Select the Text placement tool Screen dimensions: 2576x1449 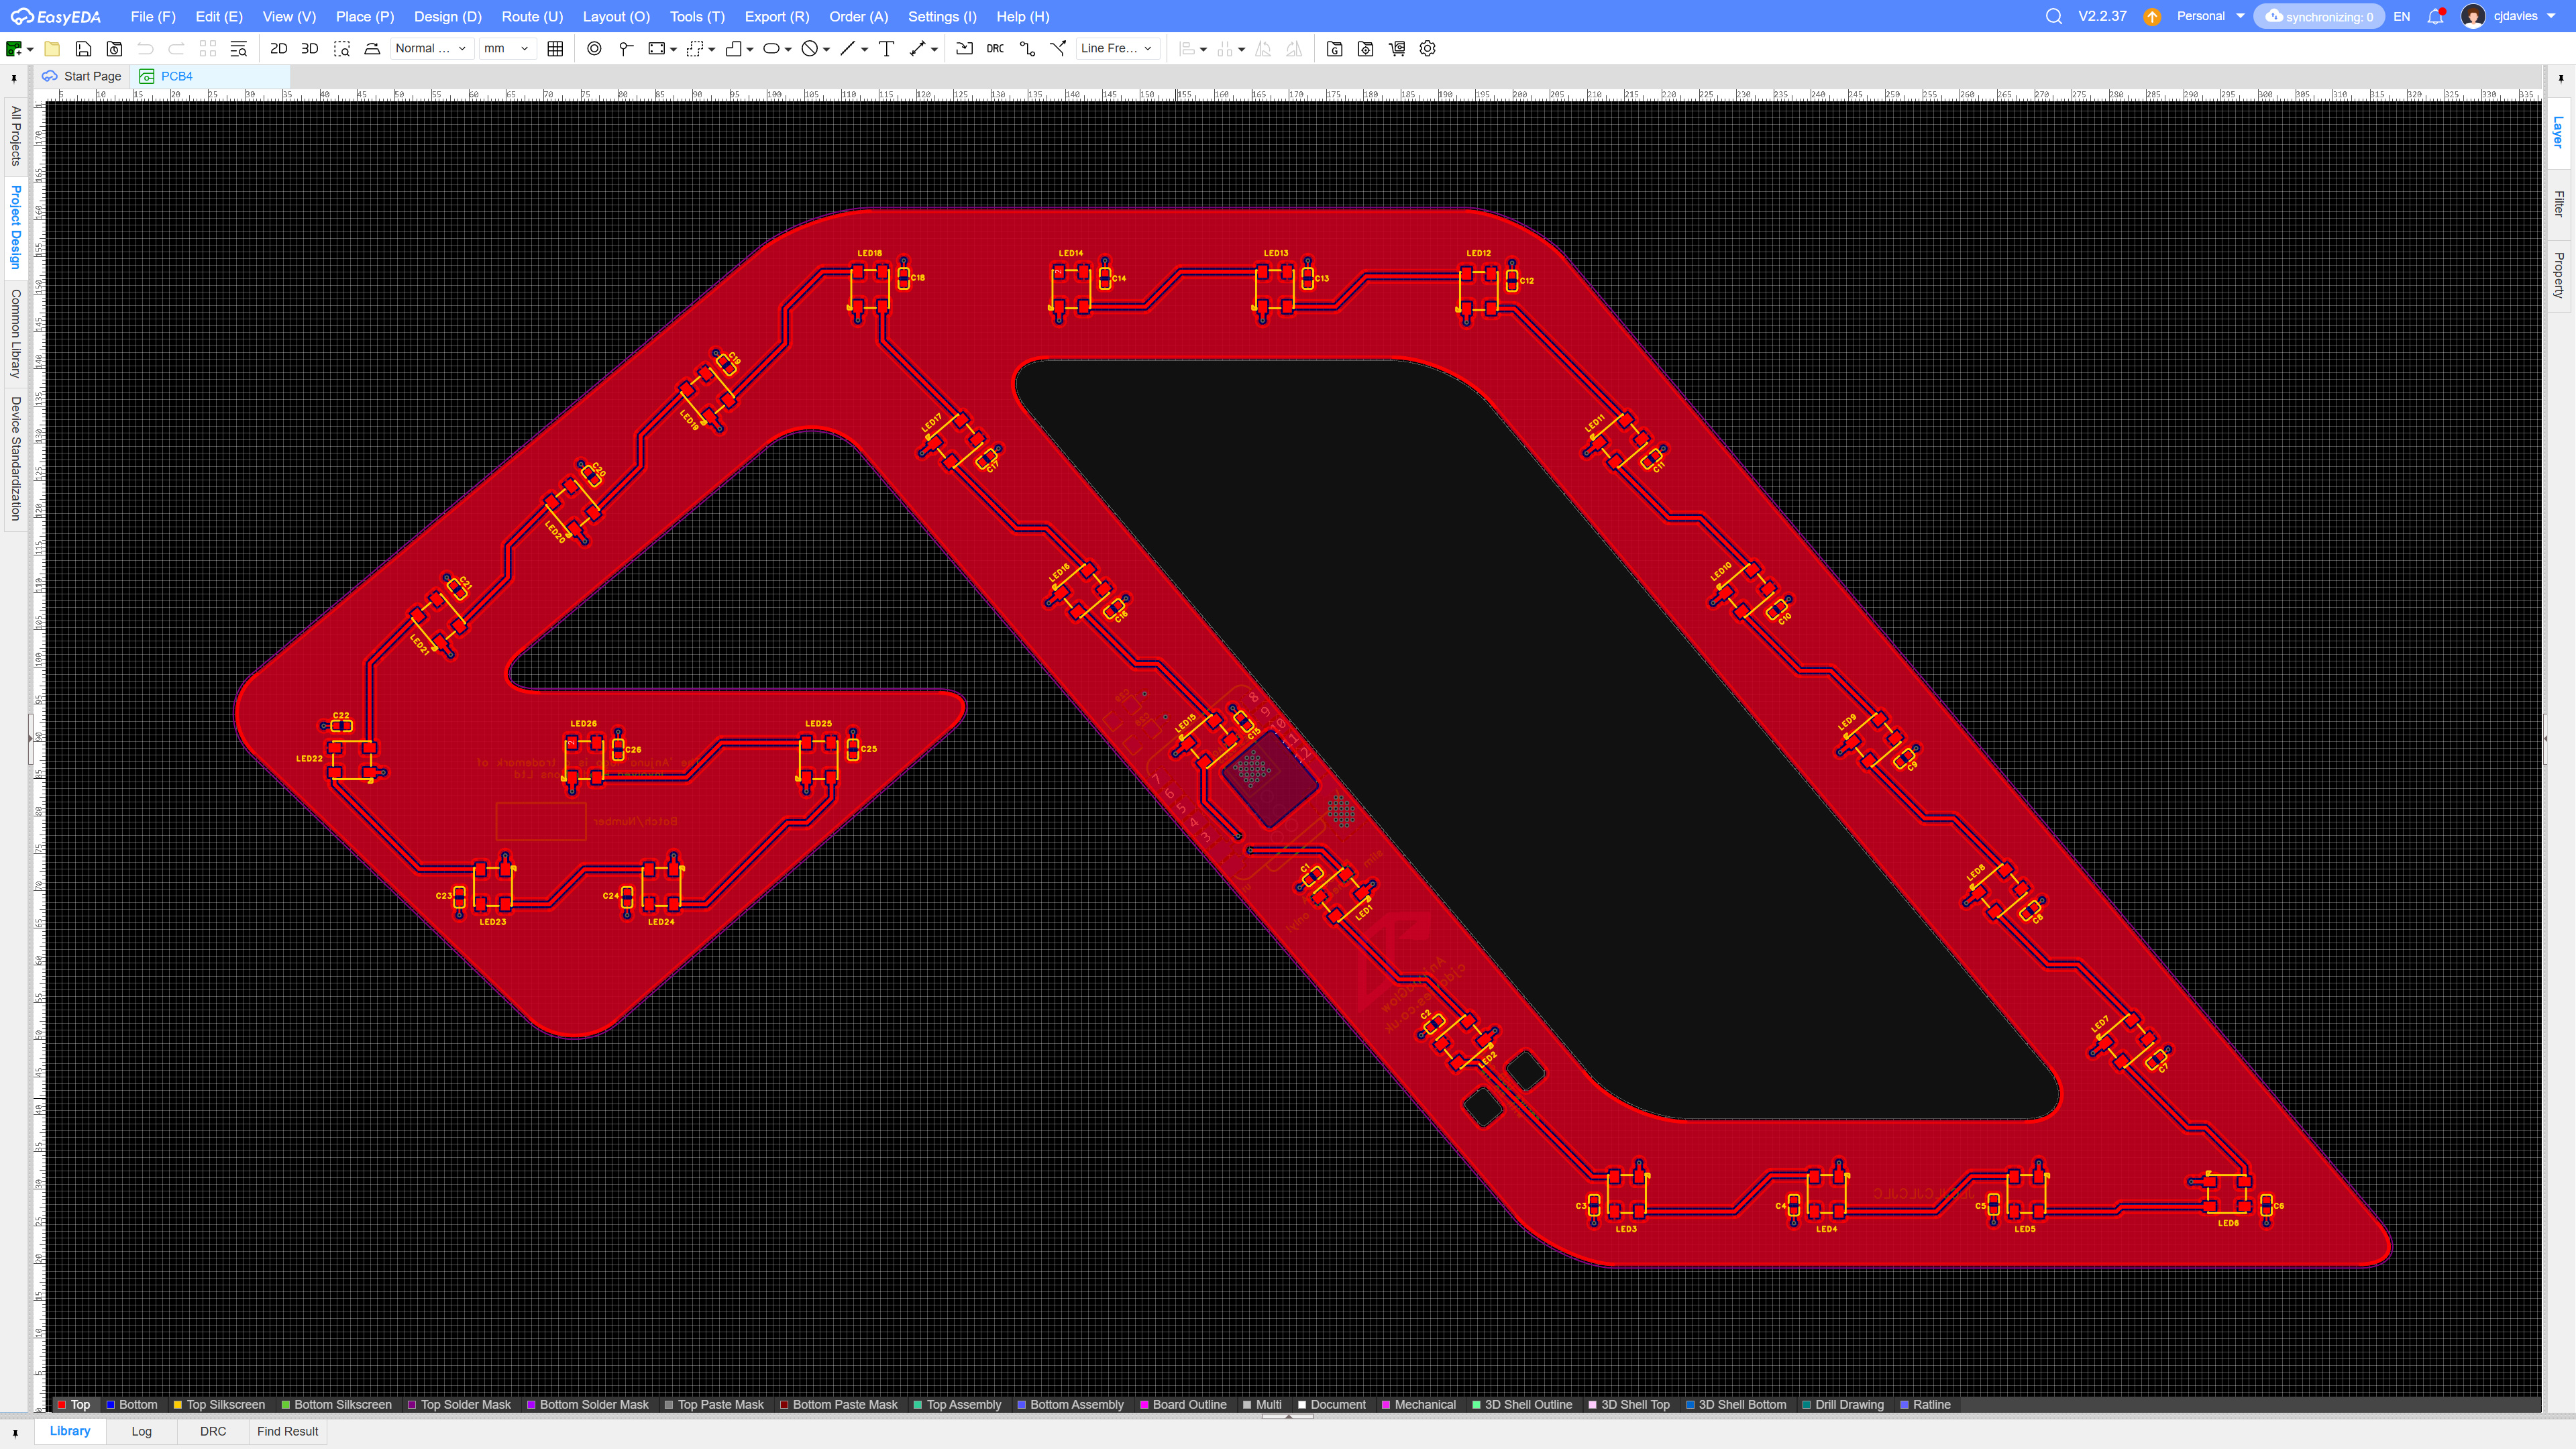pyautogui.click(x=886, y=48)
